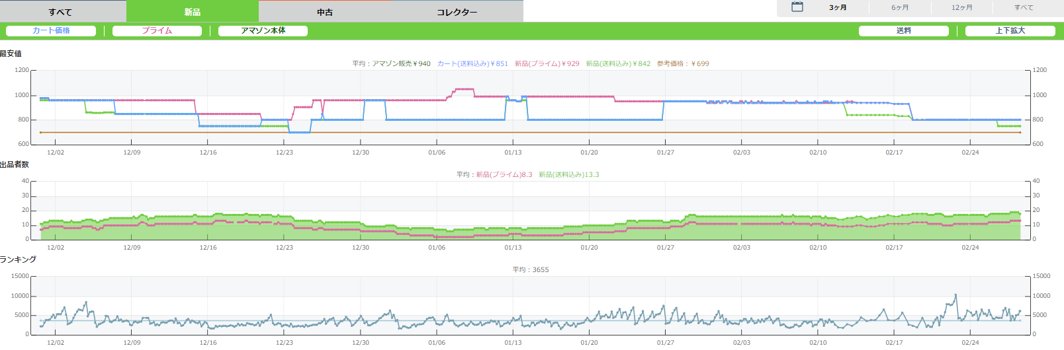The height and width of the screenshot is (350, 1064).
Task: Click 参考価格 ¥699 legend entry
Action: pos(683,64)
